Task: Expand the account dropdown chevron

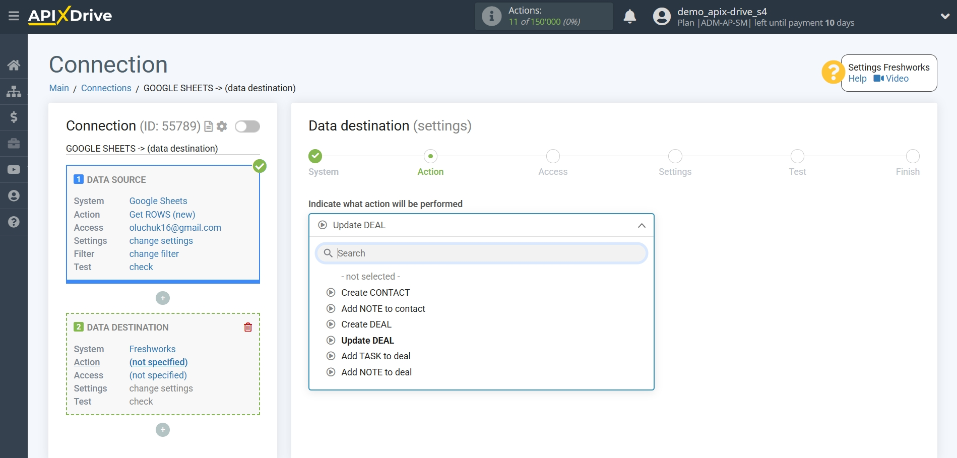Action: (945, 16)
